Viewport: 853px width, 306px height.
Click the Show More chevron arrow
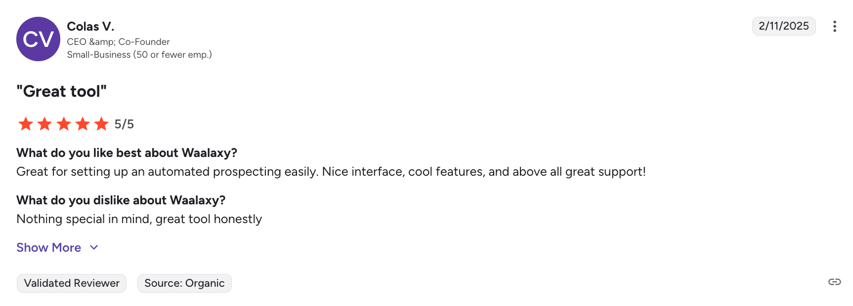point(94,247)
